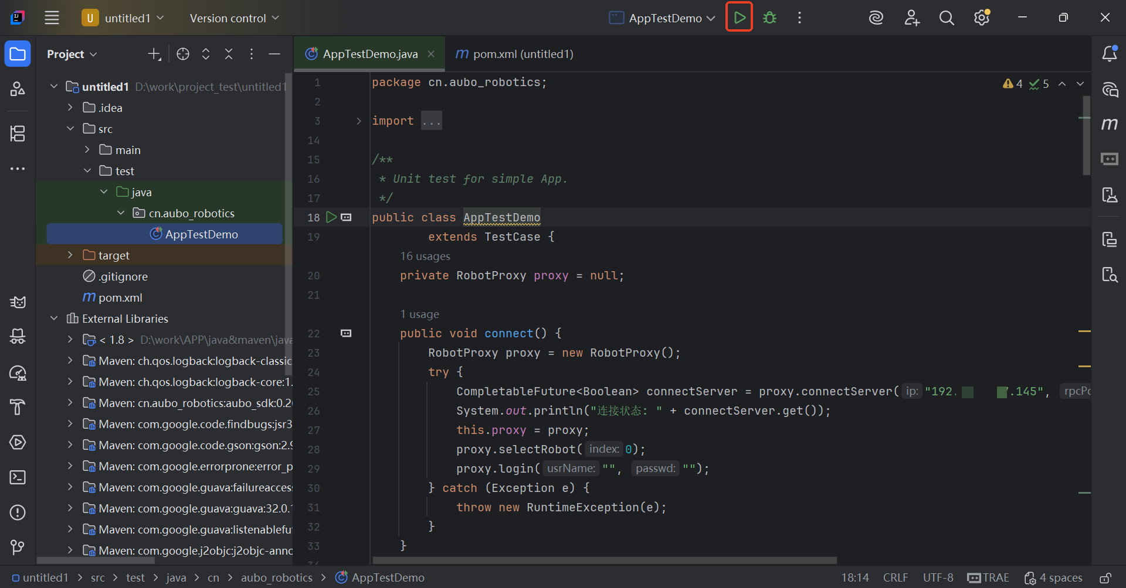Expand the folded import block

point(359,121)
